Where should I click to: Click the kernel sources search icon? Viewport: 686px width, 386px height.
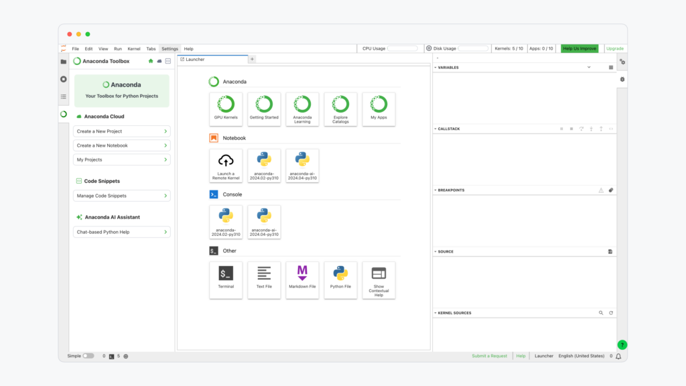click(x=601, y=313)
